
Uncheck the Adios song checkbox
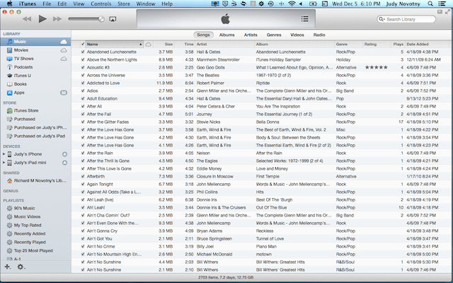[x=83, y=91]
